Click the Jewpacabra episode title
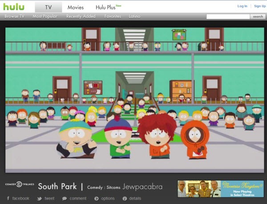The image size is (267, 204). coord(142,187)
